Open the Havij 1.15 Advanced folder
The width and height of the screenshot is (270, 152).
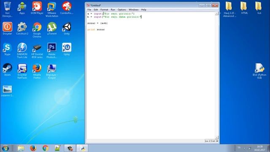click(229, 9)
